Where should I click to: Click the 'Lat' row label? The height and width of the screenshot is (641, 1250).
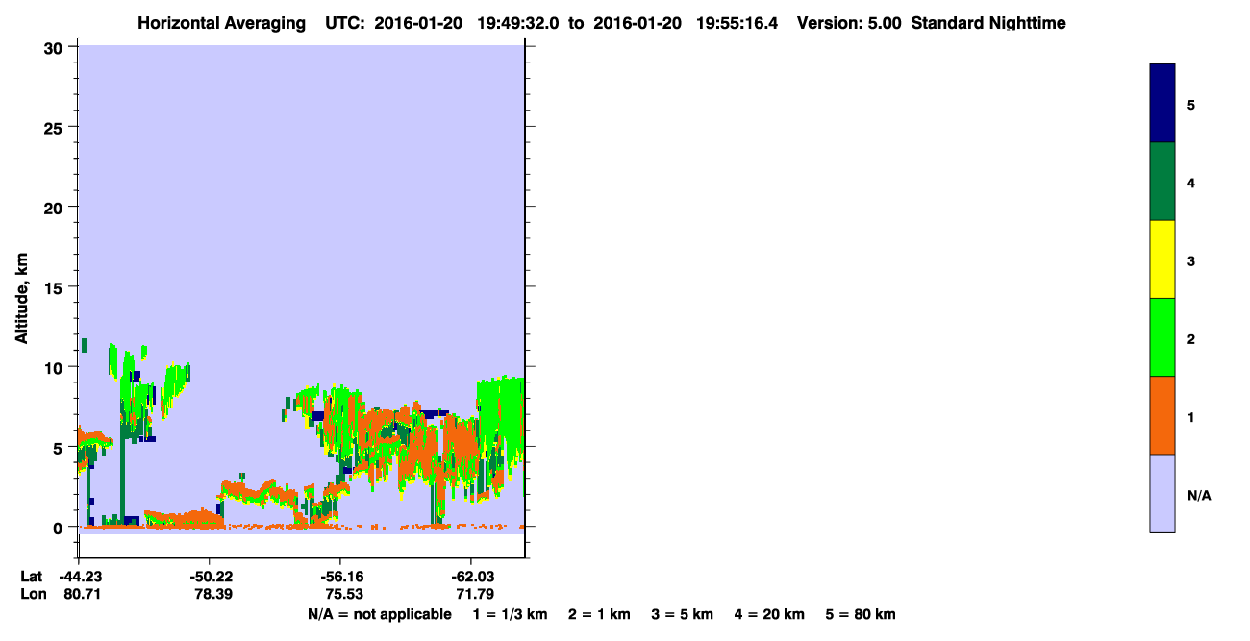(31, 577)
